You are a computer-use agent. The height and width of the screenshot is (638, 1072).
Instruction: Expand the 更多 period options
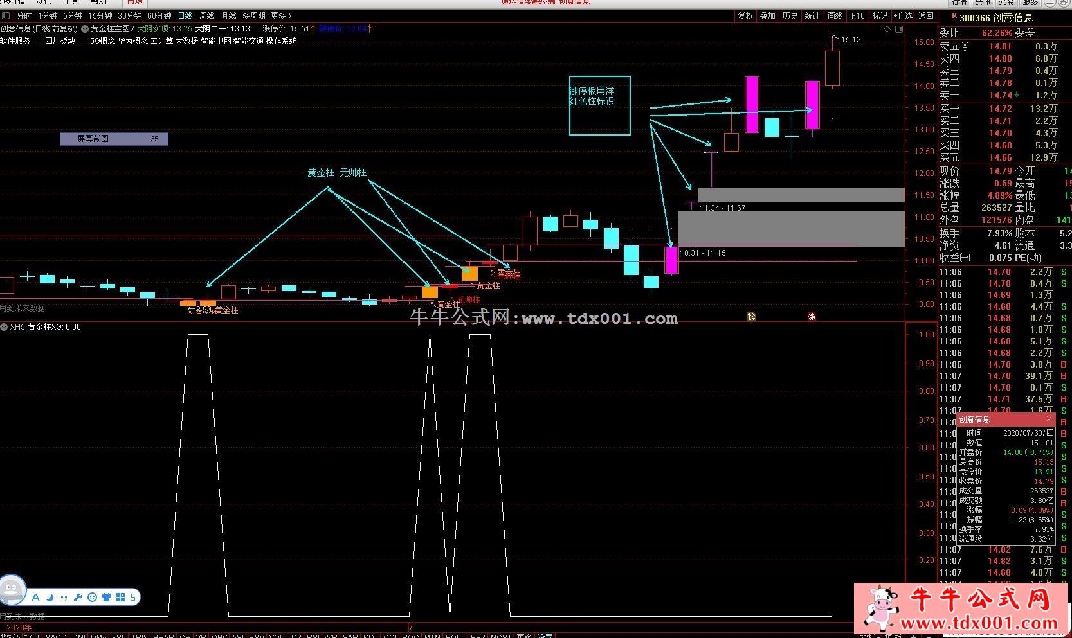pyautogui.click(x=280, y=16)
